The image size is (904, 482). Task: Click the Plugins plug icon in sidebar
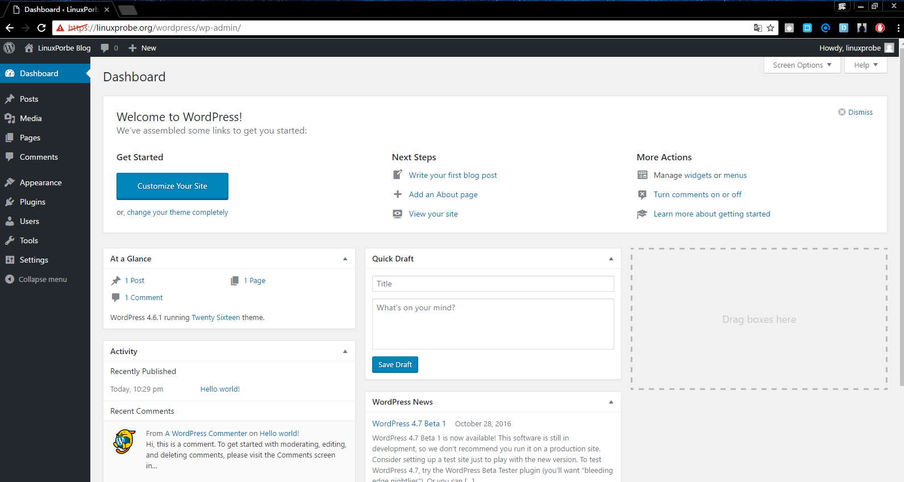(x=10, y=202)
